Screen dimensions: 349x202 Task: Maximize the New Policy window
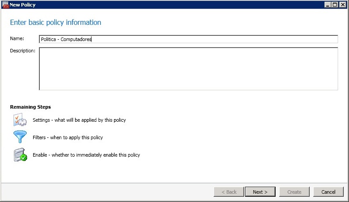click(x=335, y=4)
